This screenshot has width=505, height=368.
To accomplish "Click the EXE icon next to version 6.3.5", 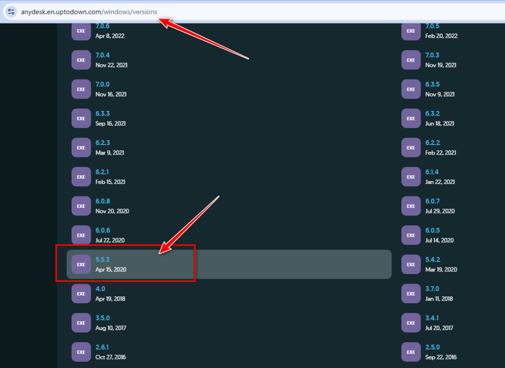I will (411, 89).
